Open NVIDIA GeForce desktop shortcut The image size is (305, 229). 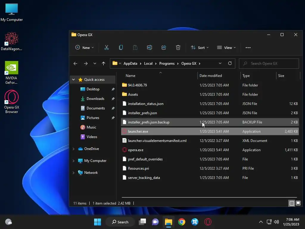12,72
